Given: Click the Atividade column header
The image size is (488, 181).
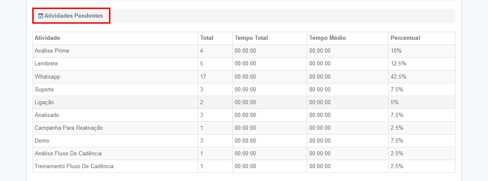Looking at the screenshot, I should tap(47, 38).
